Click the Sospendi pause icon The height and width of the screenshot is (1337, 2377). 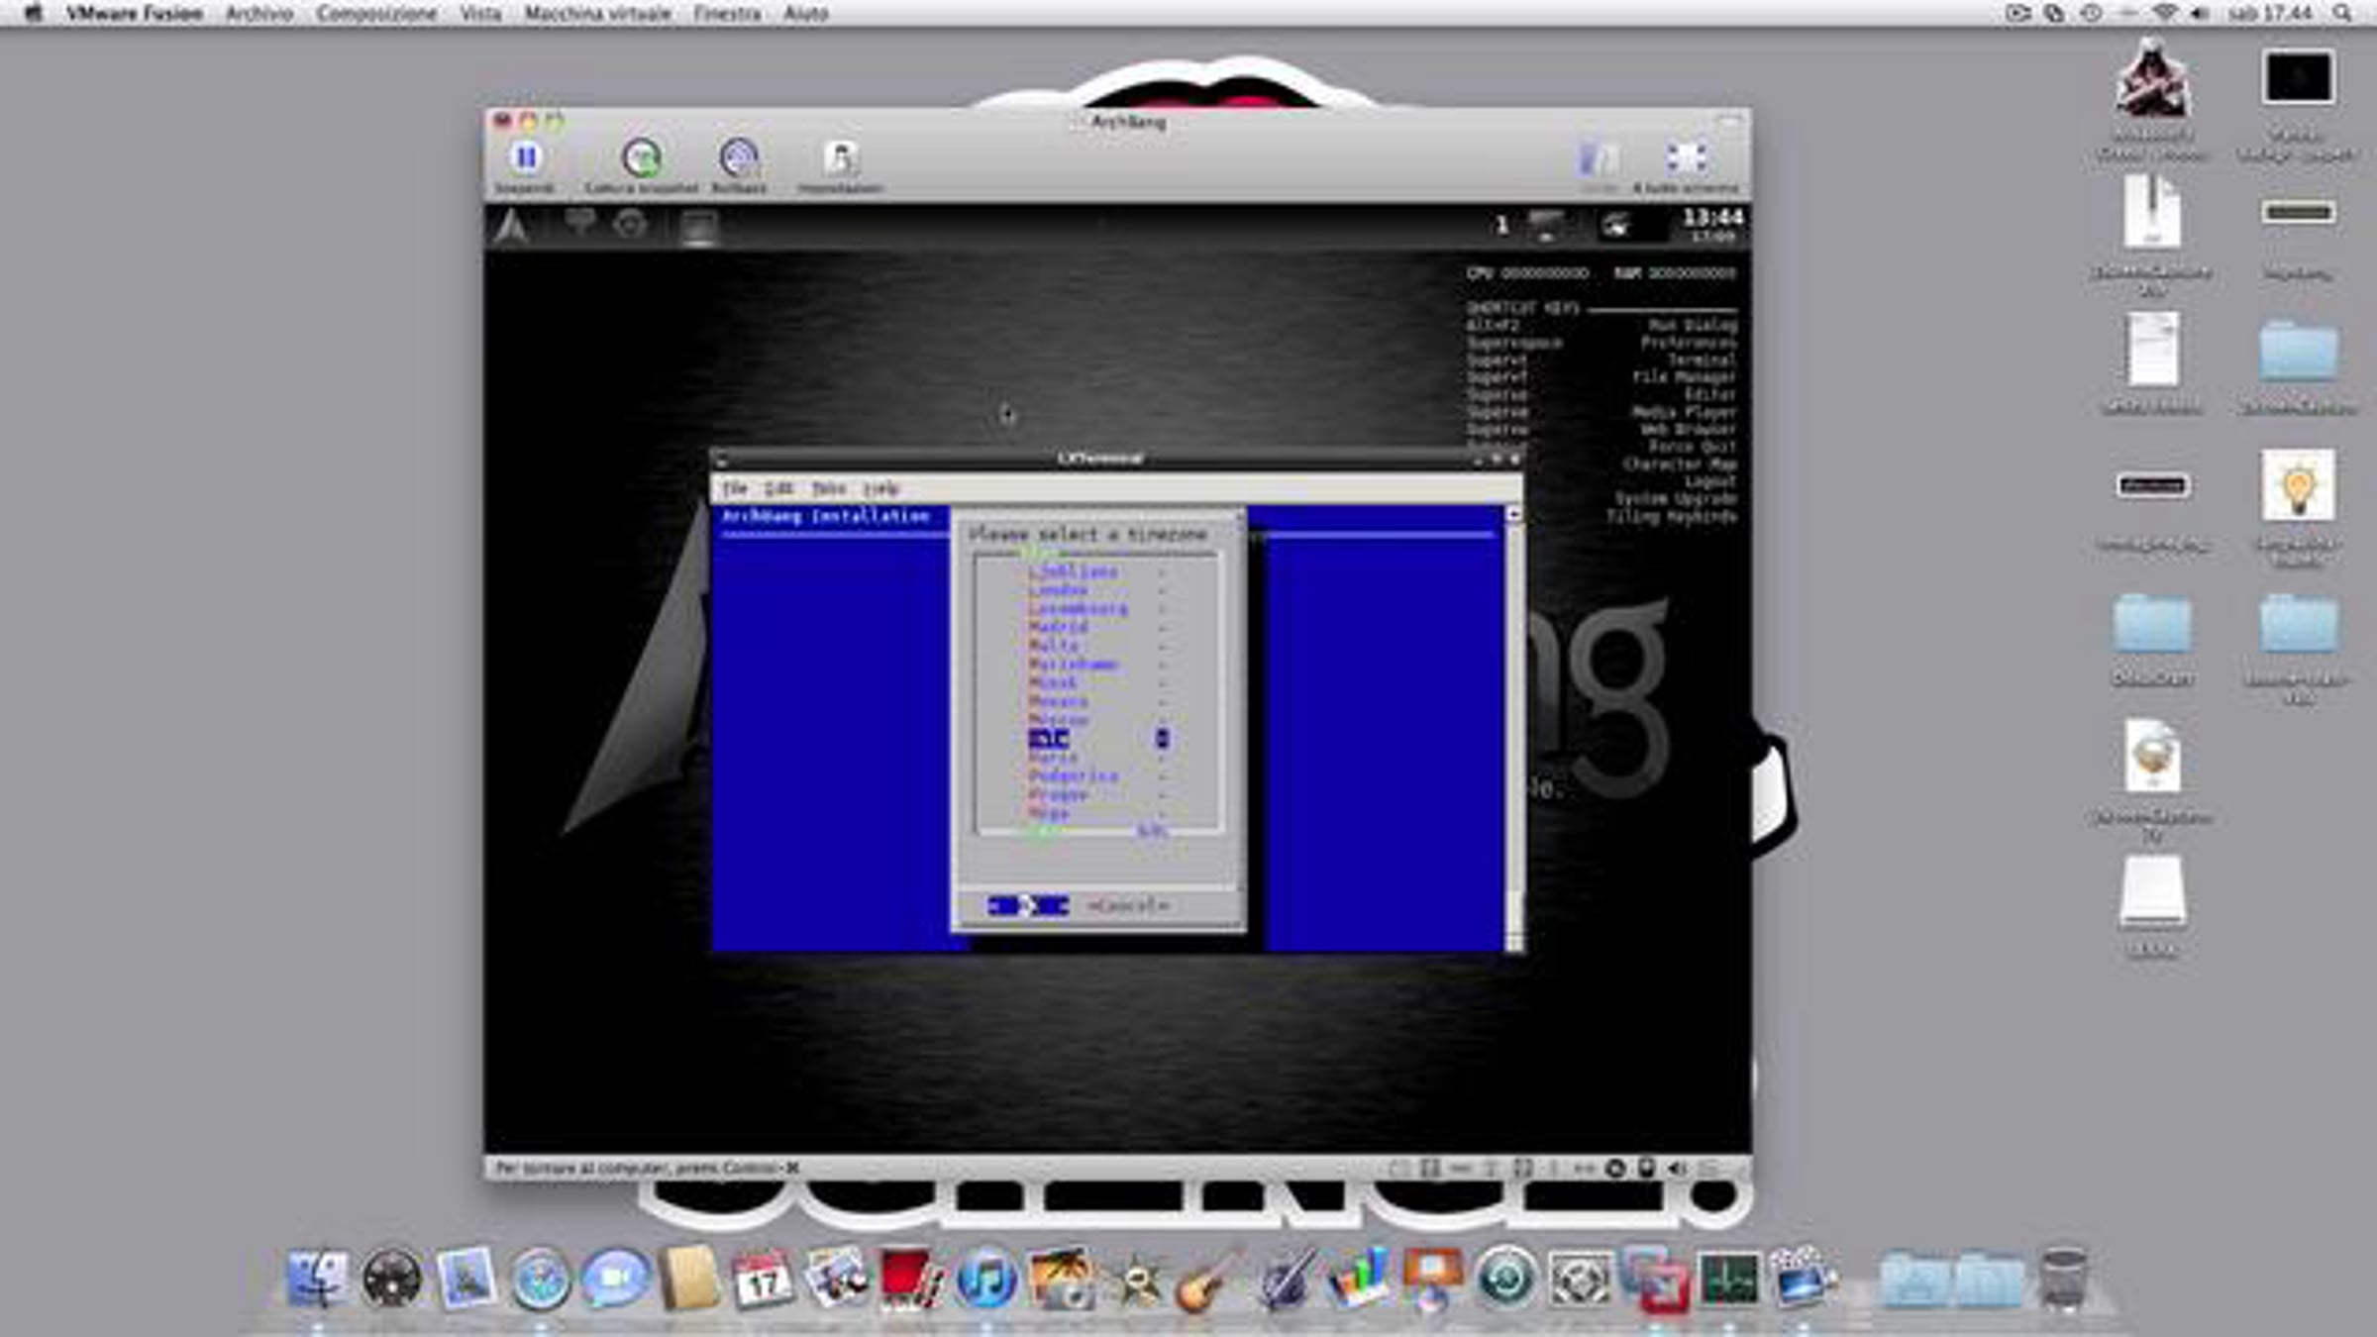(x=526, y=158)
